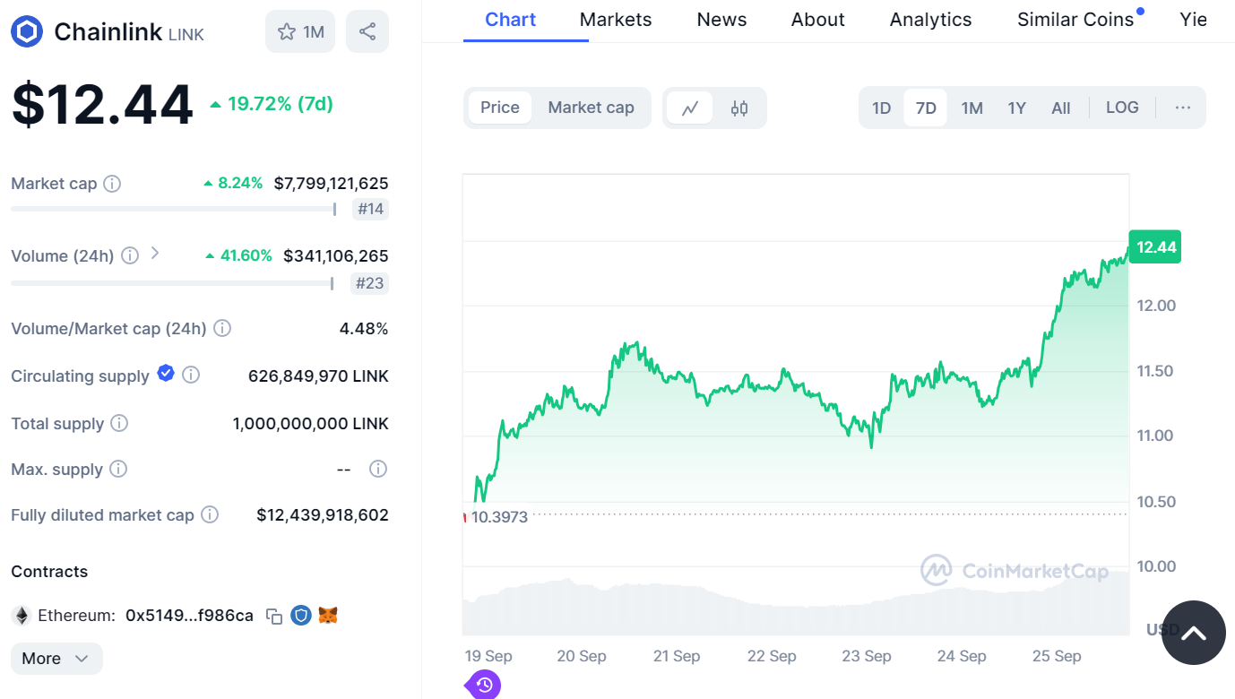This screenshot has width=1235, height=699.
Task: Click the Market cap info icon
Action: pyautogui.click(x=113, y=184)
